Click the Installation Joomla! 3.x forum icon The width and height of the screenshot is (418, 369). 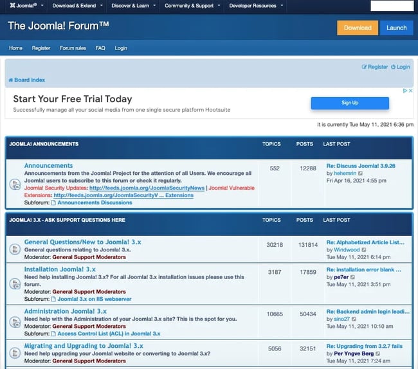point(15,283)
